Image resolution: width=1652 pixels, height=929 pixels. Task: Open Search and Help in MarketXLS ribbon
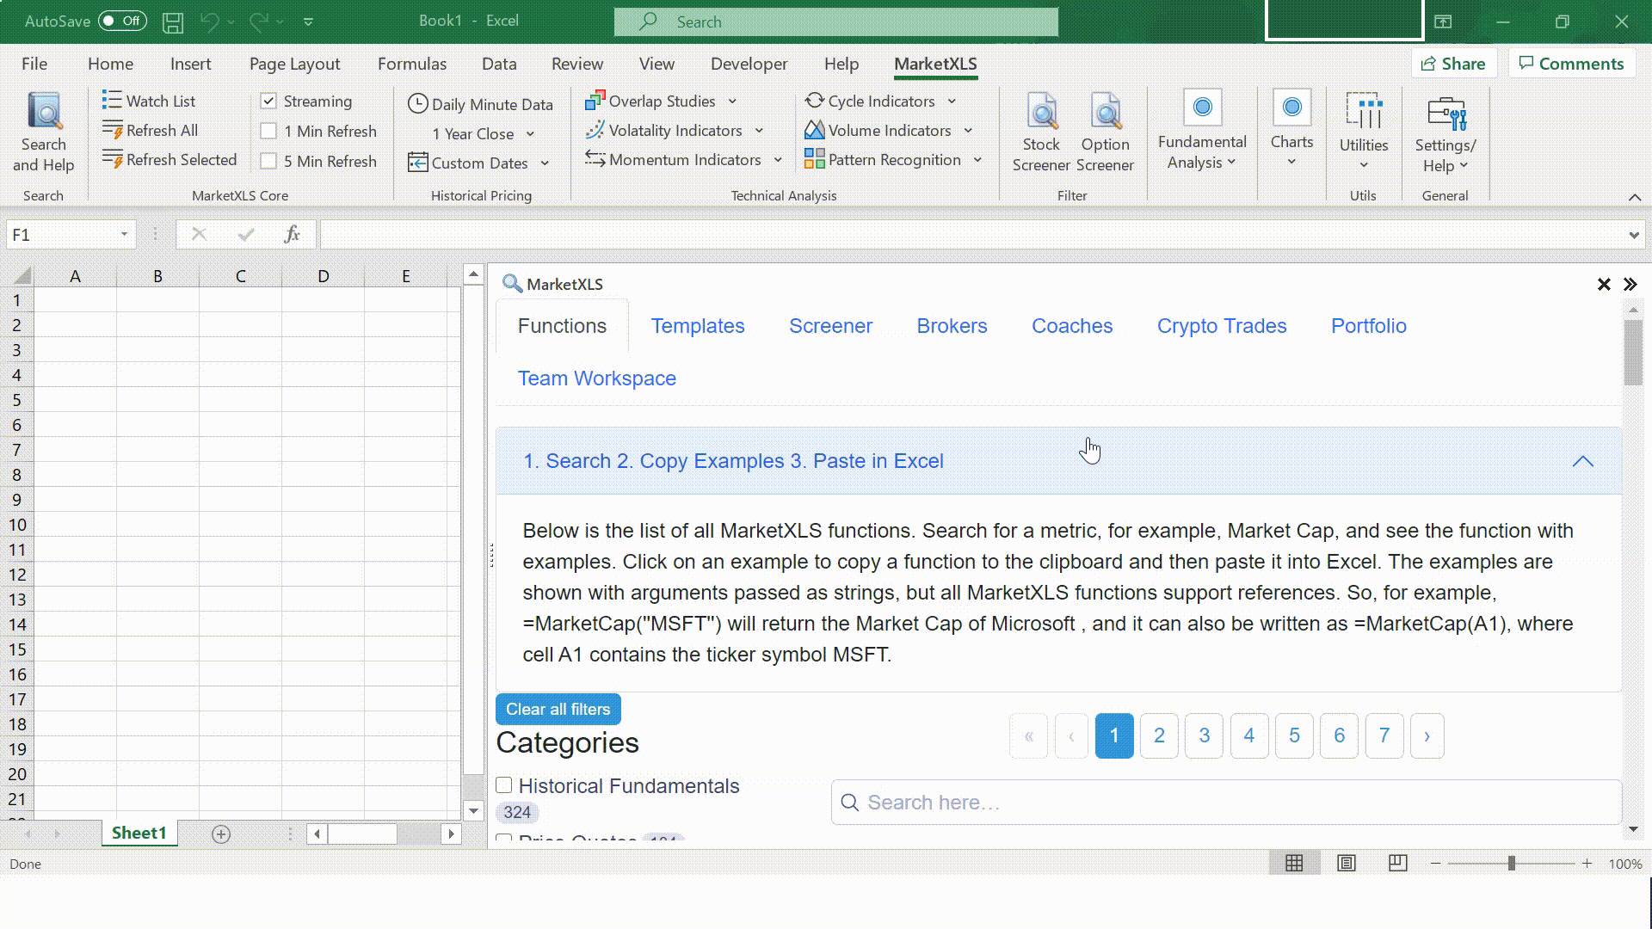[x=43, y=132]
